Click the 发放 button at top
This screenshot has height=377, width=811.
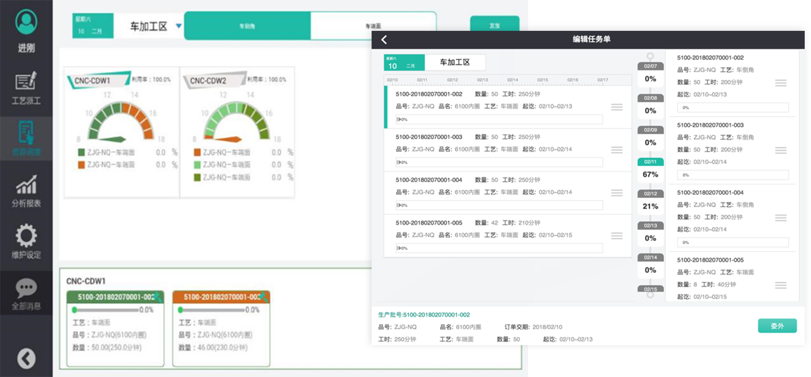click(494, 26)
